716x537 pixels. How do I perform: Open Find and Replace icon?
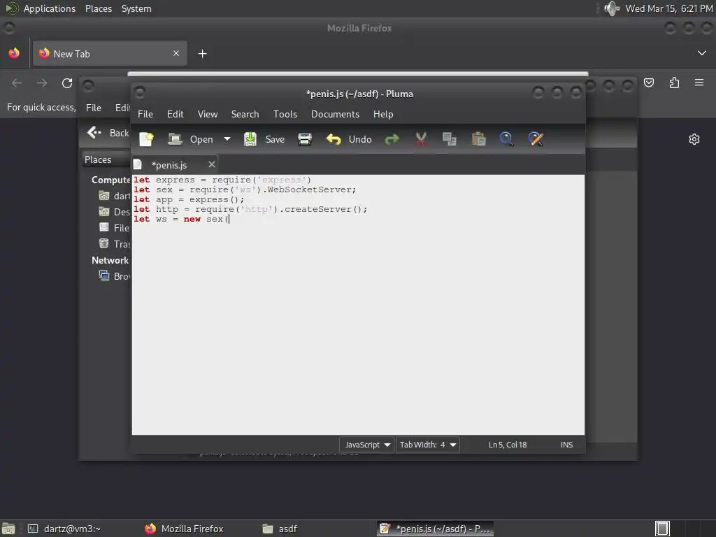coord(536,139)
